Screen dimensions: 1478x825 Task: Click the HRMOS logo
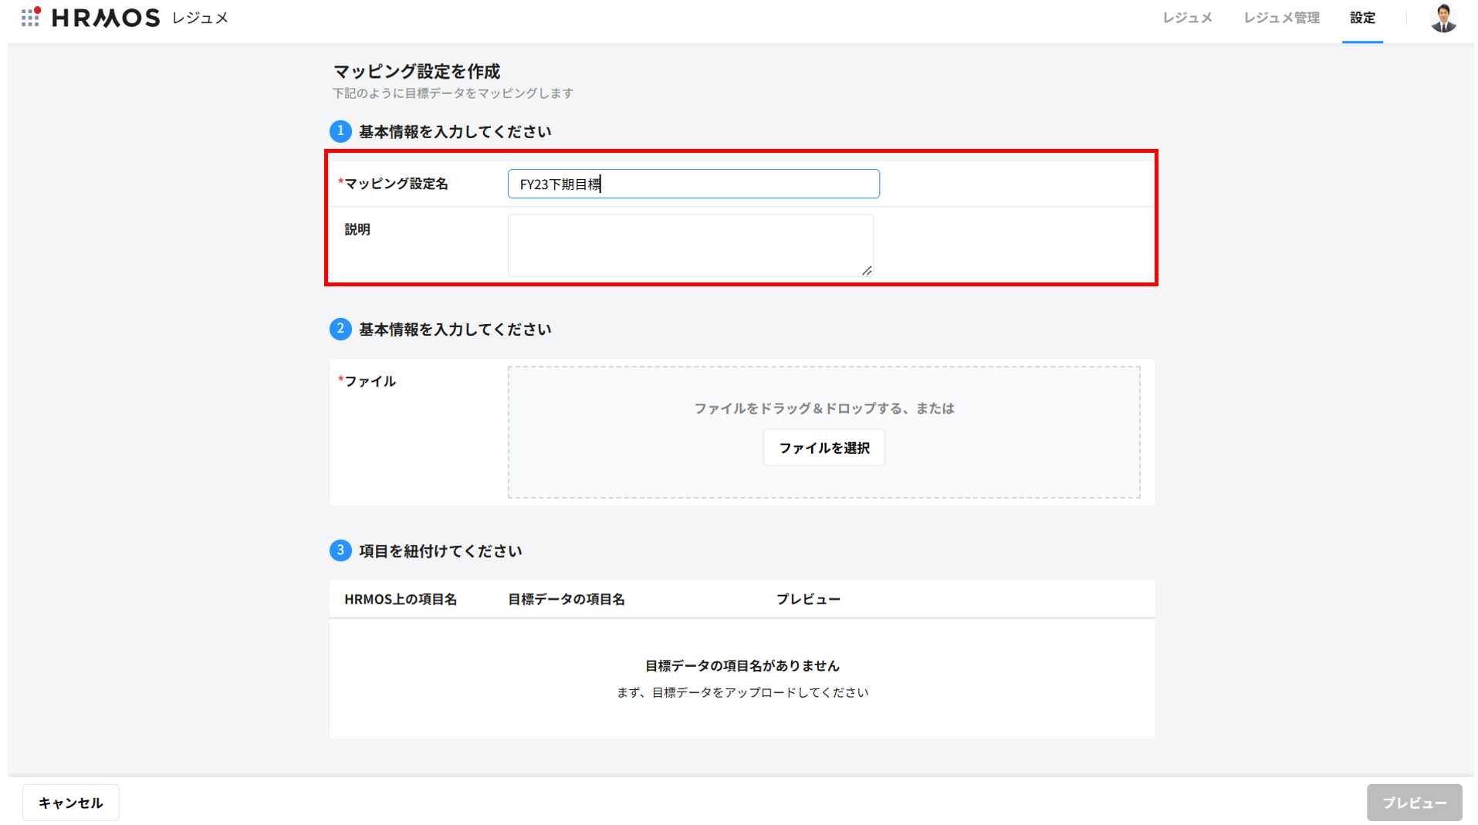tap(106, 18)
